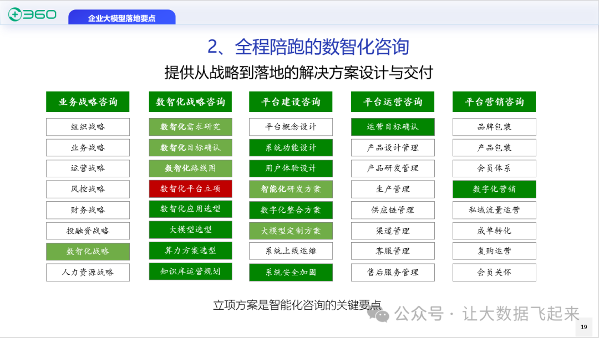
Task: Click the 会员关怀 box
Action: coord(494,273)
